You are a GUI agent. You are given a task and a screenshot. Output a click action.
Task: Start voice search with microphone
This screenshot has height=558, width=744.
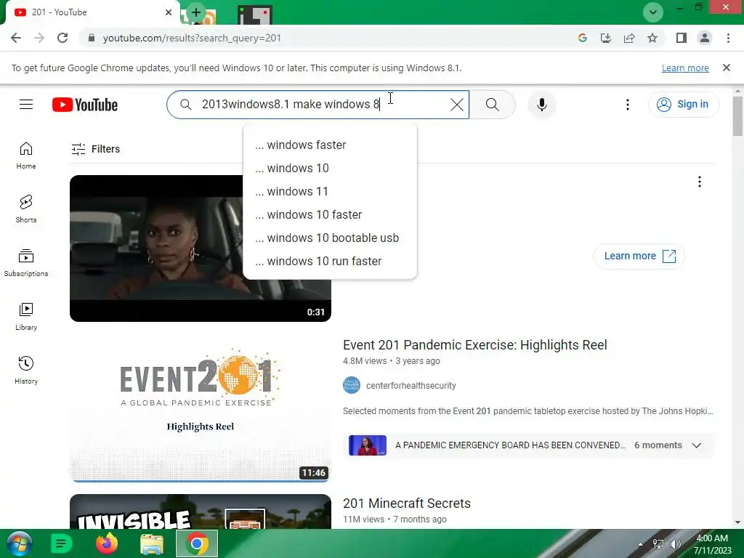click(541, 105)
